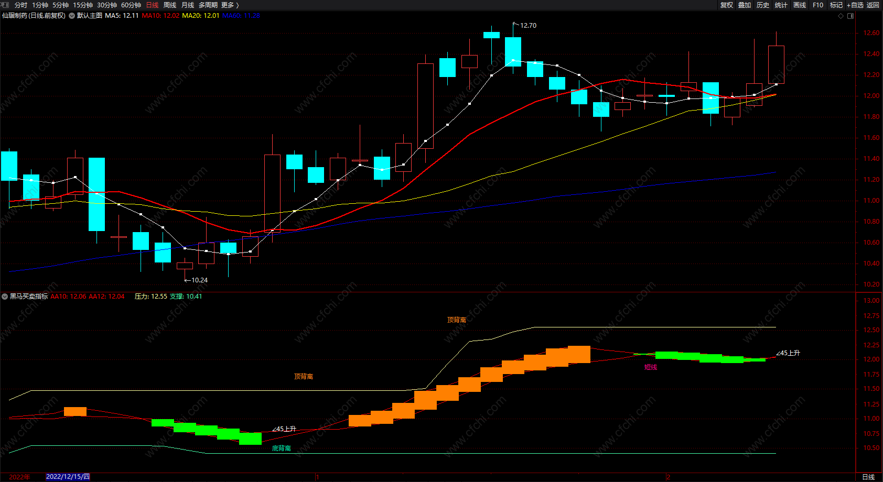Viewport: 883px width, 482px height.
Task: Switch to 周线 weekly chart
Action: [x=170, y=5]
